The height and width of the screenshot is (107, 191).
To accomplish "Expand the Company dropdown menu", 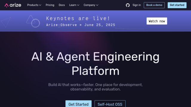I will (91, 5).
